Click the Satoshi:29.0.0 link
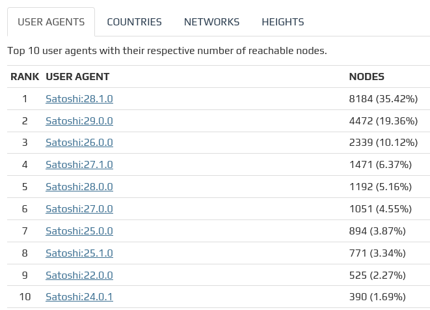Screen dimensions: 430x310 [79, 121]
